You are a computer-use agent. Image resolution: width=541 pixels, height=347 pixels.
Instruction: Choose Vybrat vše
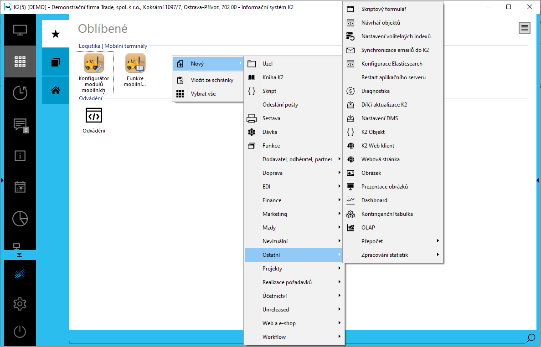pos(208,94)
